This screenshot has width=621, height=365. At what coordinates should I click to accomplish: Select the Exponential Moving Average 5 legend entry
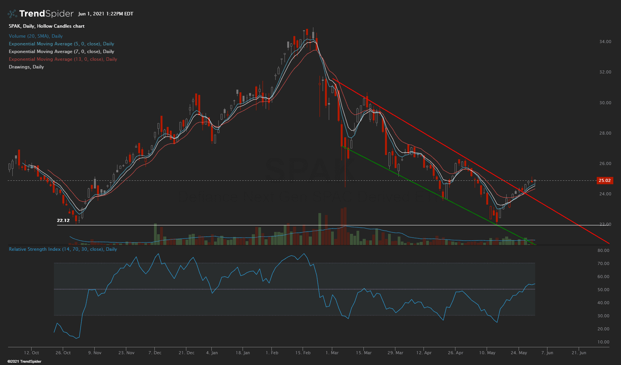pyautogui.click(x=61, y=44)
